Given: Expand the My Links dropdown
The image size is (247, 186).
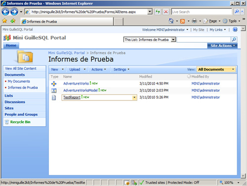Looking at the screenshot, I should (217, 30).
